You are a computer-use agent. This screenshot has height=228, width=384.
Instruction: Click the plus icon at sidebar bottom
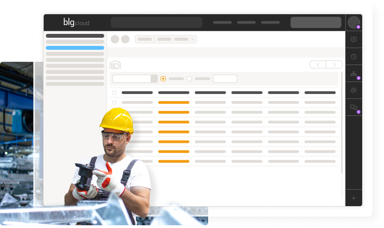353,197
